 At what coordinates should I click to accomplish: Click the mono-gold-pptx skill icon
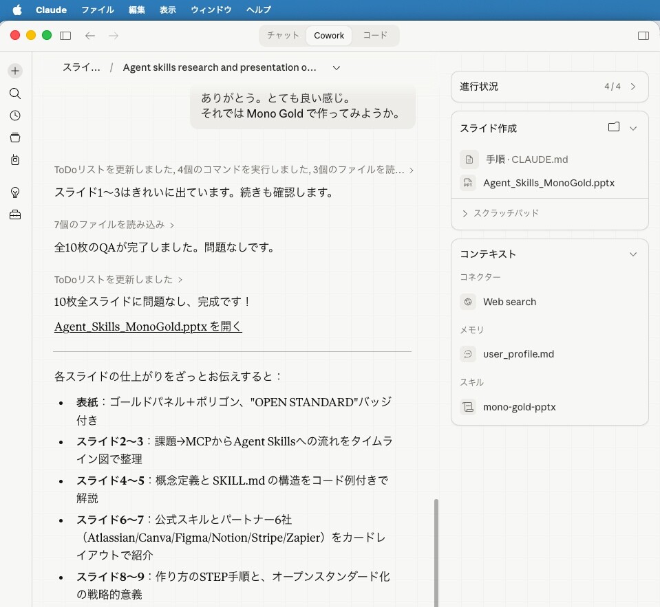pyautogui.click(x=468, y=407)
